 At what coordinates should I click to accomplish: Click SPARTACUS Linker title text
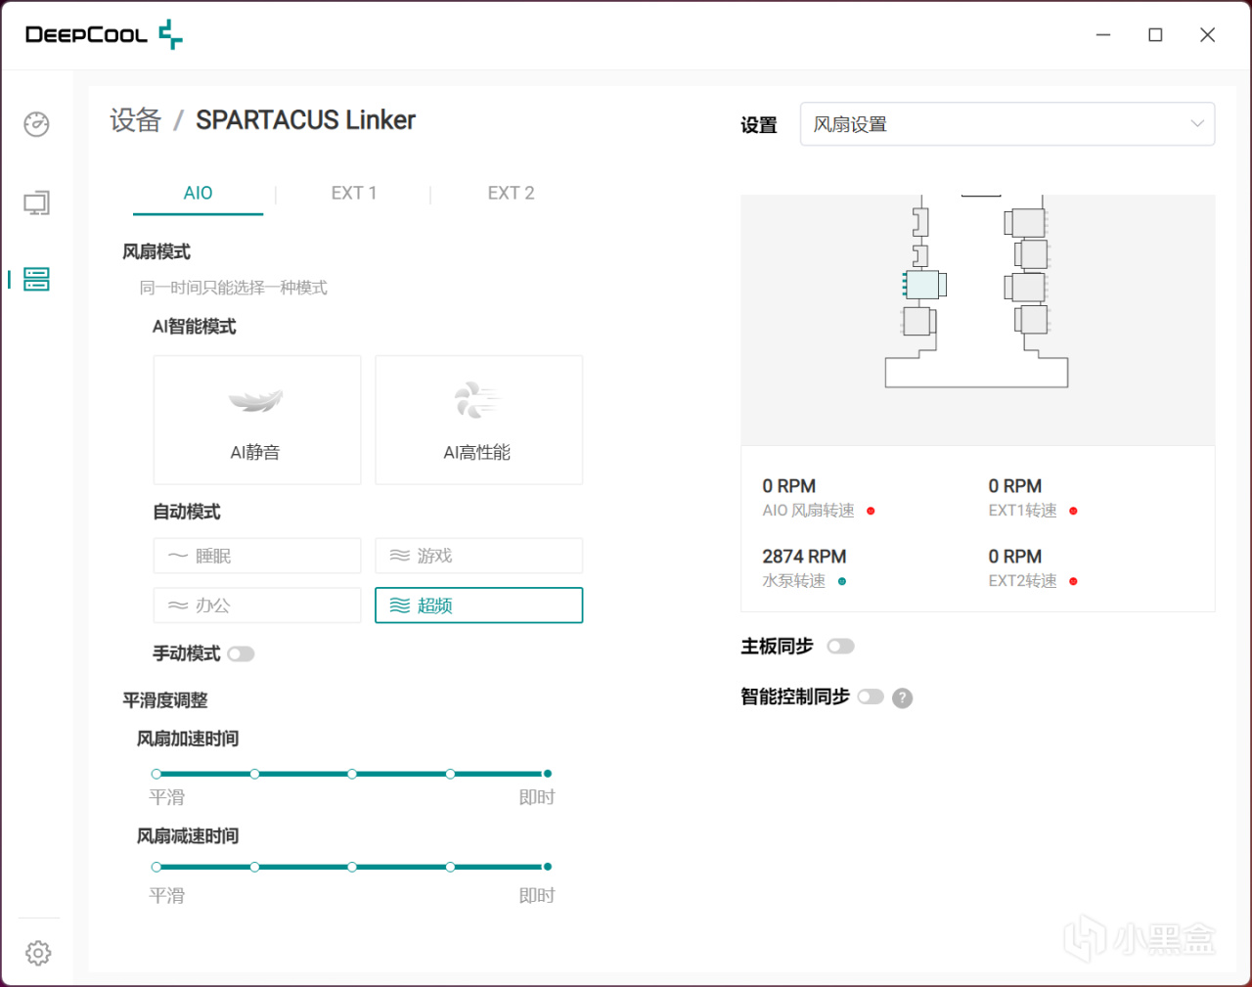(x=305, y=120)
